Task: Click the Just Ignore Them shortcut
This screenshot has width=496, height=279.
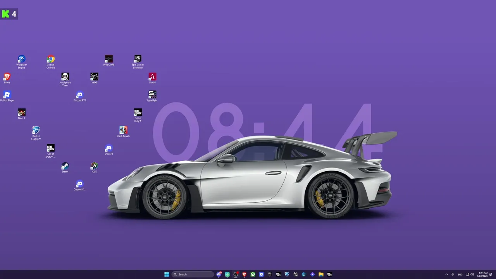Action: pos(65,79)
